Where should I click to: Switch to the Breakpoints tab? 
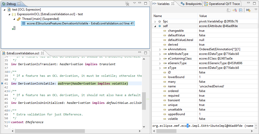pyautogui.click(x=191, y=4)
